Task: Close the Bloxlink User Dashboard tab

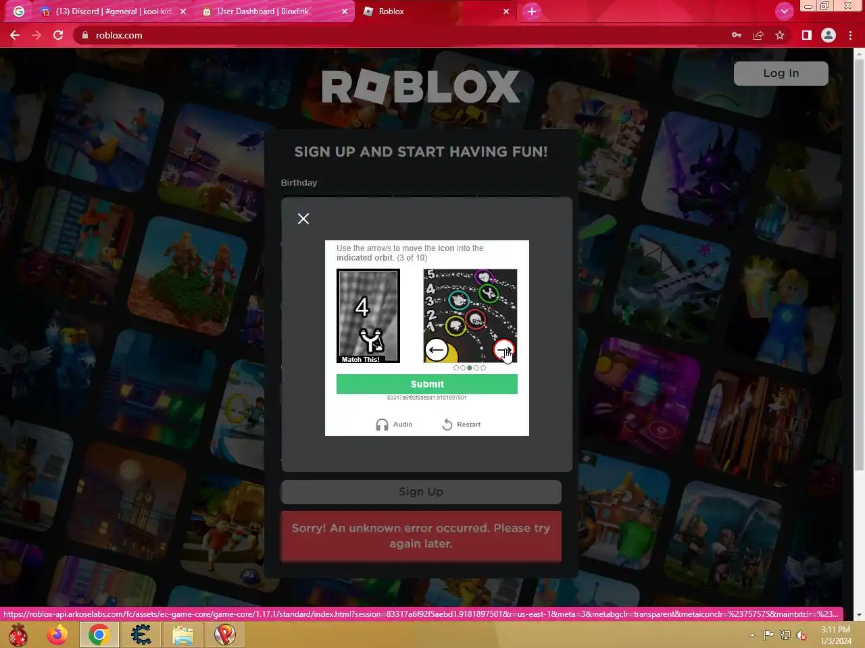Action: tap(345, 11)
